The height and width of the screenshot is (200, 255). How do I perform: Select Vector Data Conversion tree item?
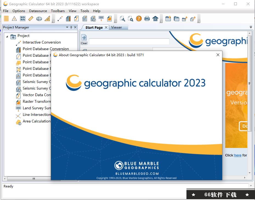click(36, 95)
